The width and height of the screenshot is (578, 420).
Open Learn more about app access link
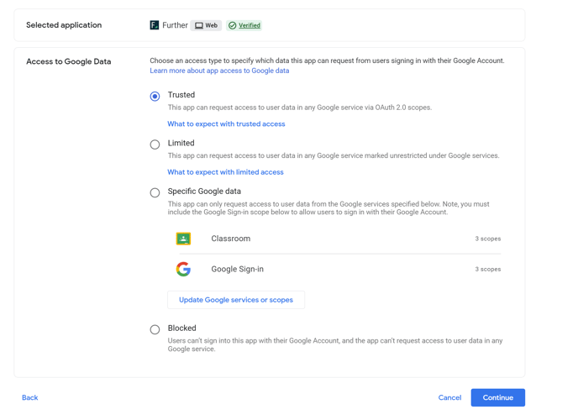[x=219, y=71]
